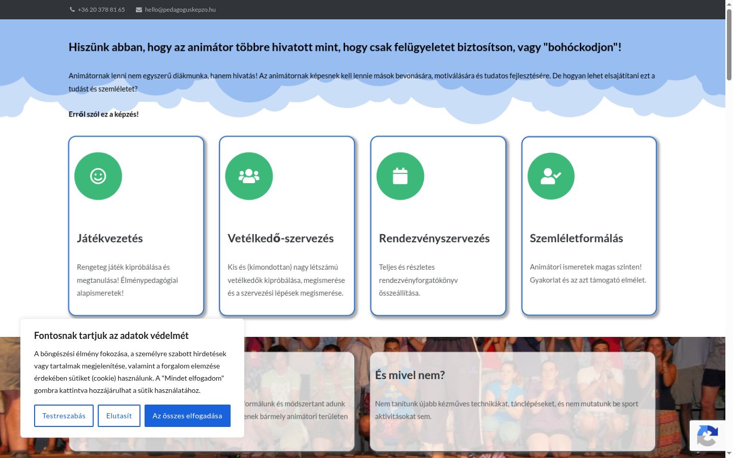Click the reCAPTCHA badge
The width and height of the screenshot is (733, 458).
coord(708,435)
